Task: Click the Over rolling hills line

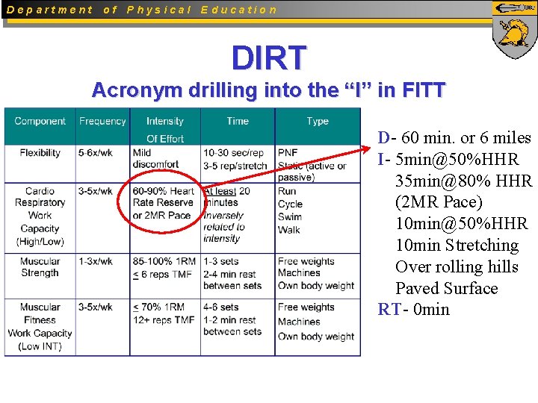Action: pos(457,266)
